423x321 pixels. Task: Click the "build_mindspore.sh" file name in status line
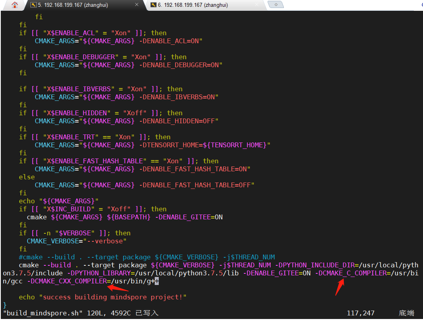pyautogui.click(x=43, y=313)
